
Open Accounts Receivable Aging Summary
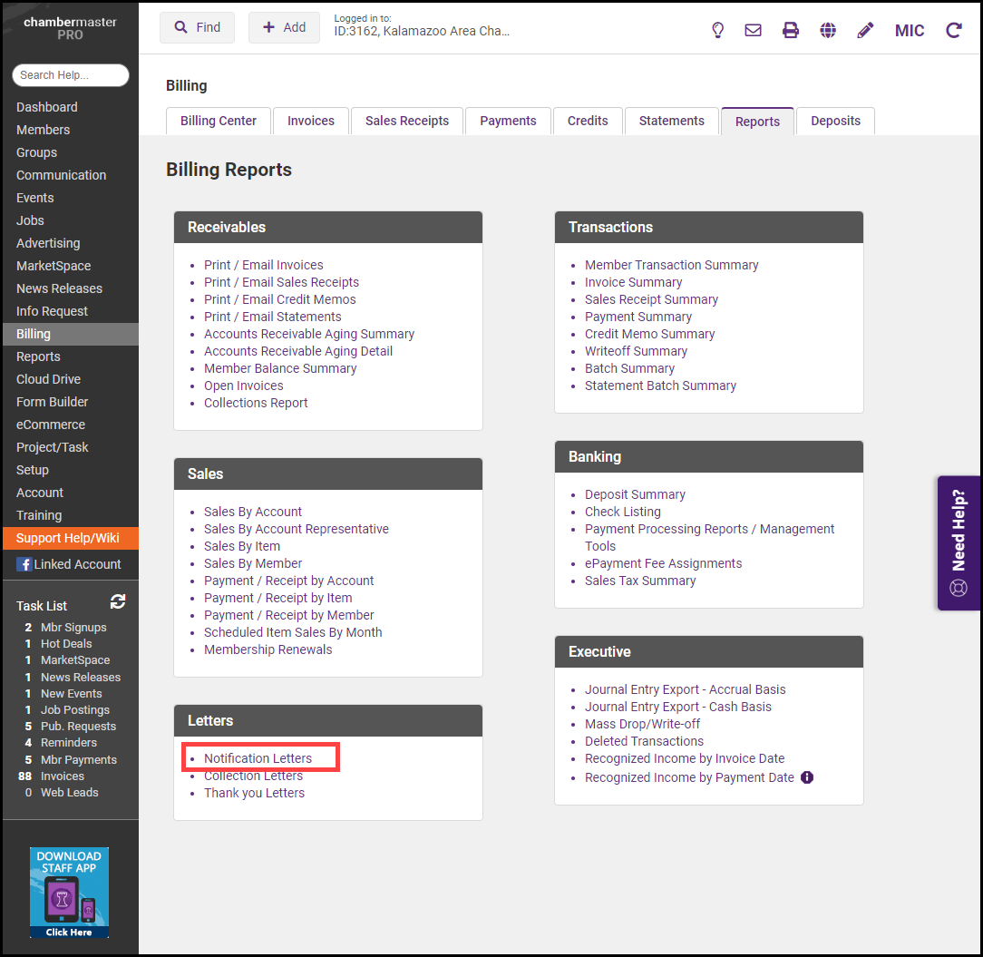[309, 334]
